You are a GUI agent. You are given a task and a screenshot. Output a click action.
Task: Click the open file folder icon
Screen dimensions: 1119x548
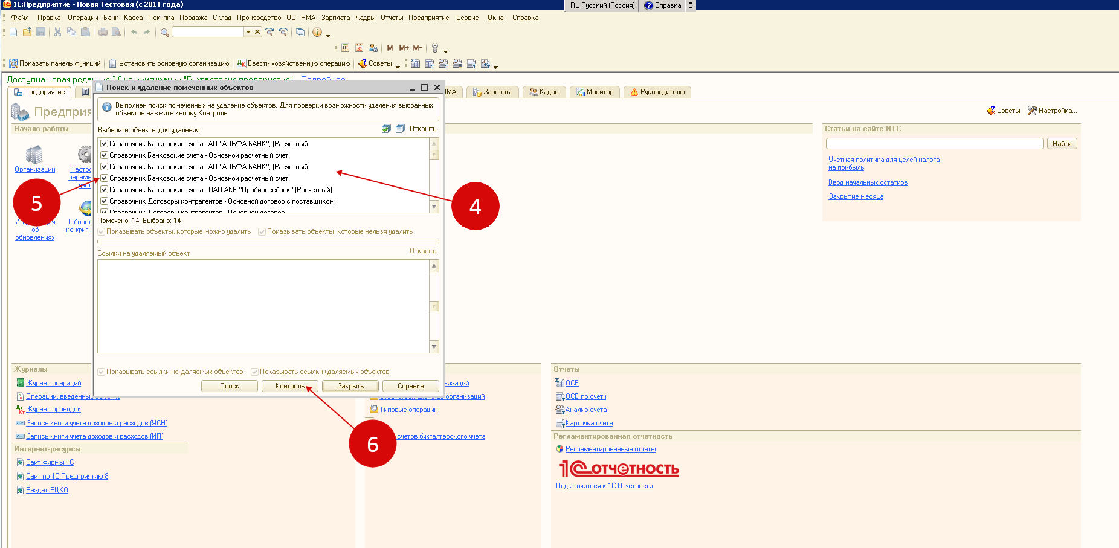27,32
